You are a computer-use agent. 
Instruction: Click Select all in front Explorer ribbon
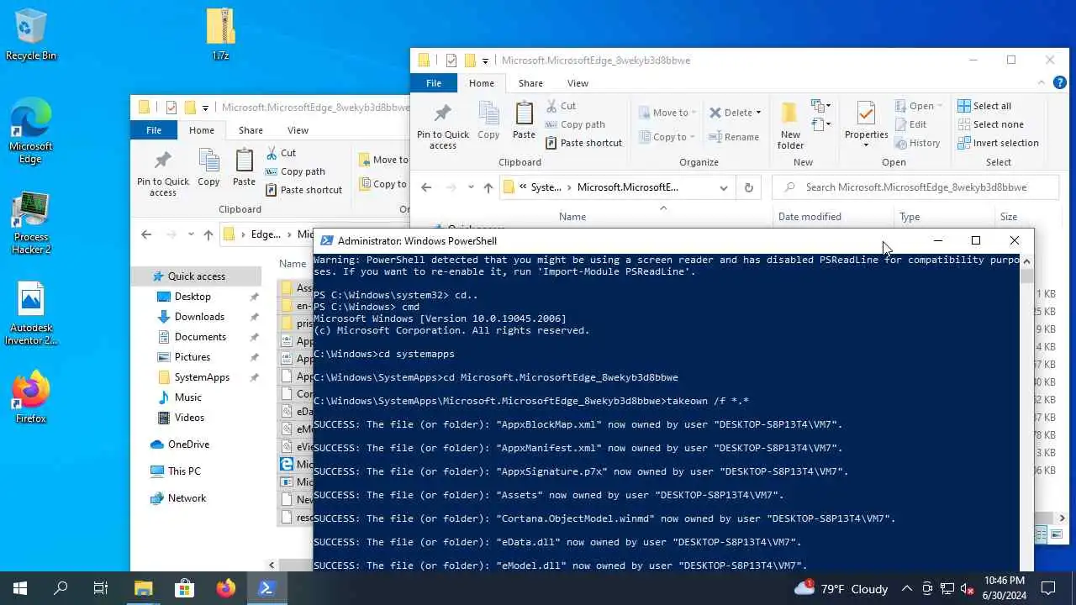click(x=984, y=106)
